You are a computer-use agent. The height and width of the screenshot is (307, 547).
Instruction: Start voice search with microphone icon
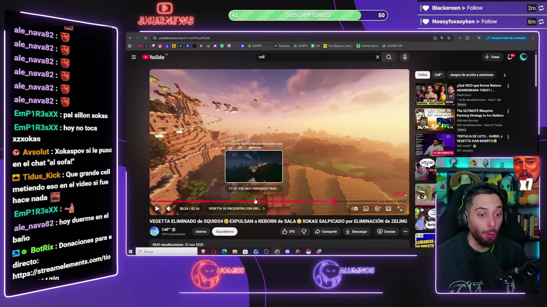point(405,57)
